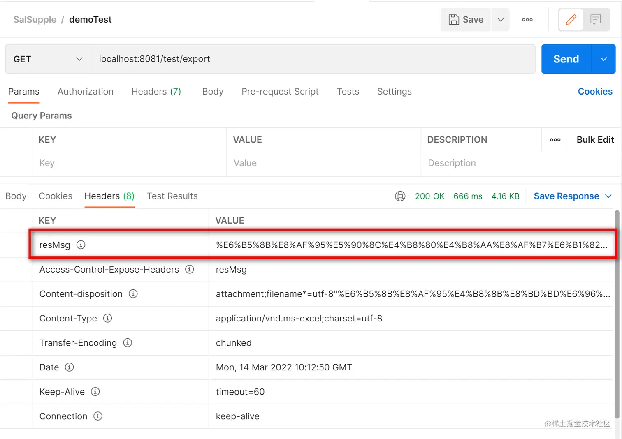Click the query param Description field
The image size is (622, 439).
click(521, 163)
